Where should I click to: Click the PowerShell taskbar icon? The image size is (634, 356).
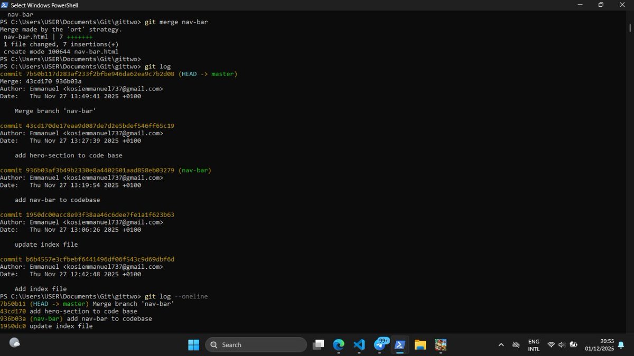click(x=400, y=345)
